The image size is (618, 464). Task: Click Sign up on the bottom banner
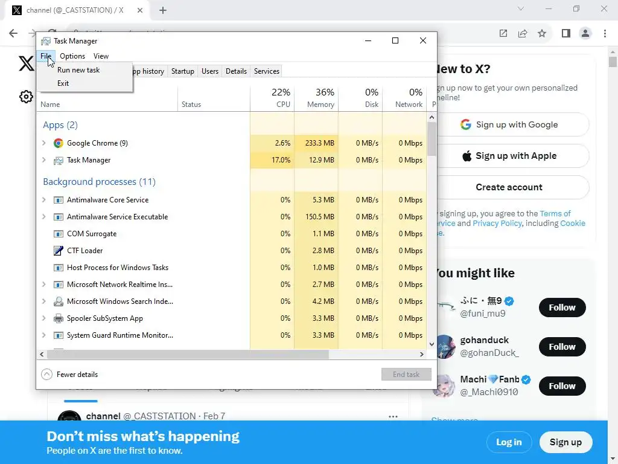565,442
